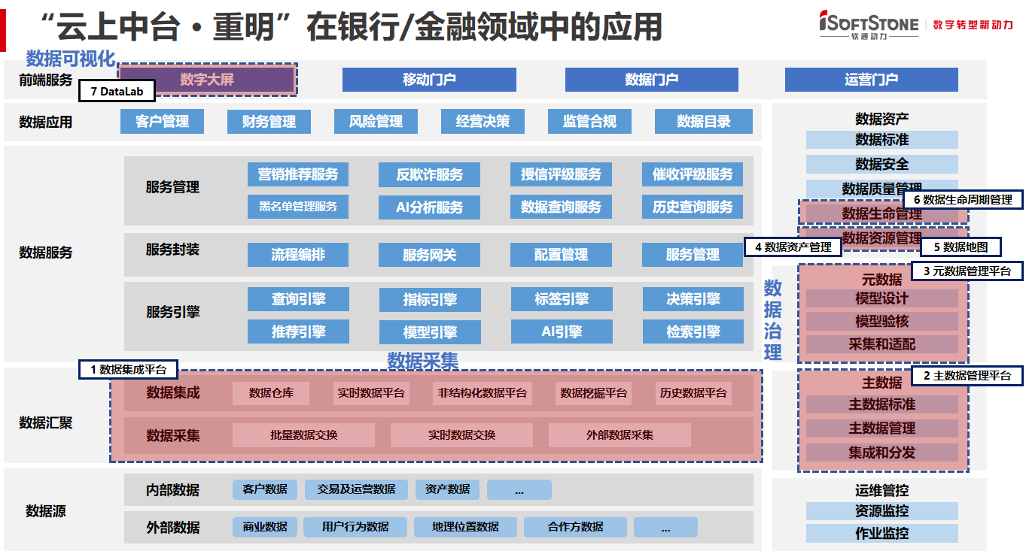
Task: Select 营销推荐服务 service box
Action: click(298, 174)
